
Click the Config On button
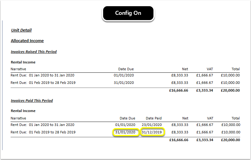click(x=128, y=13)
